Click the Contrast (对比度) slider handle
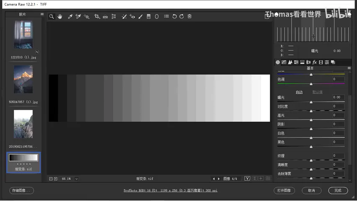This screenshot has height=201, width=357. point(311,111)
